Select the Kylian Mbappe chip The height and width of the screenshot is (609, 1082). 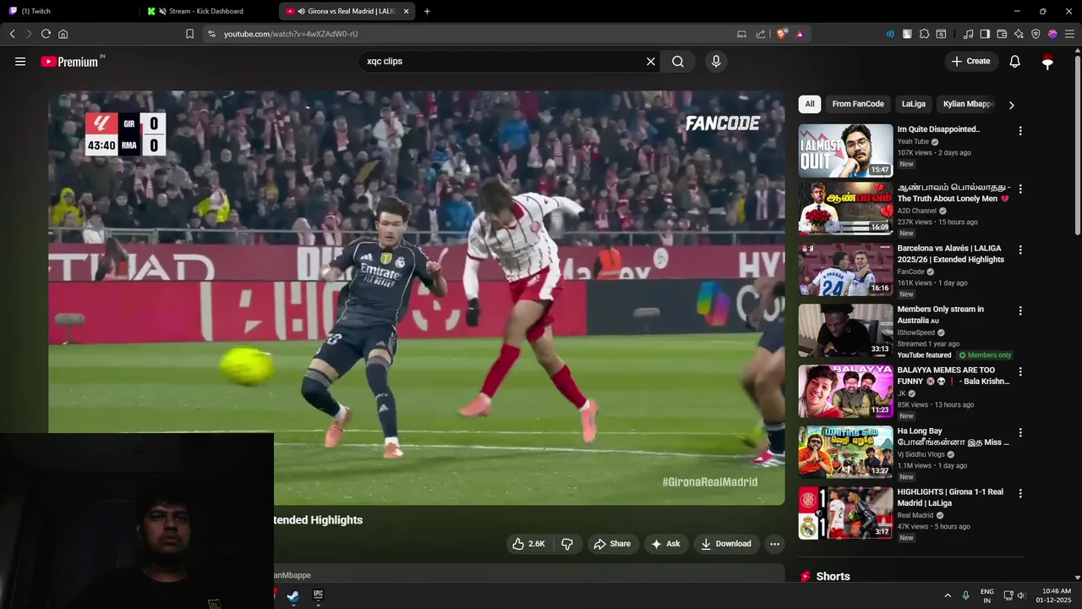969,104
